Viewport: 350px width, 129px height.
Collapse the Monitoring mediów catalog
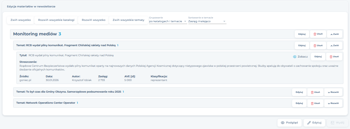pos(334,34)
